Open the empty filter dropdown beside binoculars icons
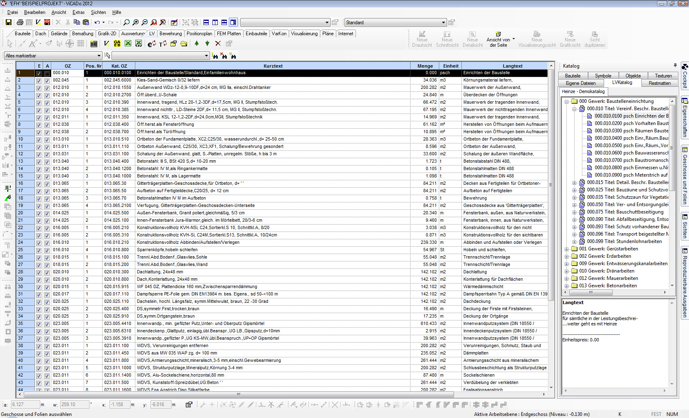Image resolution: width=689 pixels, height=418 pixels. [160, 56]
